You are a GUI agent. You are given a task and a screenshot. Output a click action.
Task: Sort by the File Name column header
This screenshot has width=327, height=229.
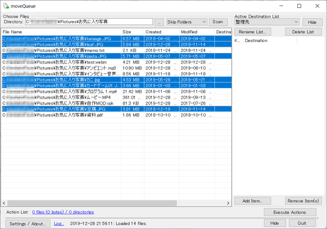click(61, 32)
